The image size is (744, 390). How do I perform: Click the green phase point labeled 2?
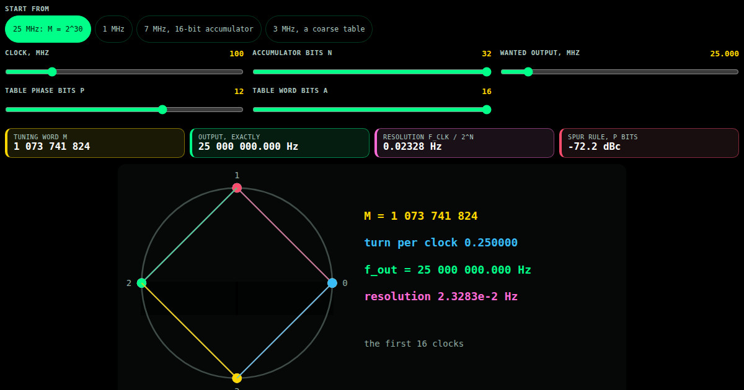tap(141, 283)
